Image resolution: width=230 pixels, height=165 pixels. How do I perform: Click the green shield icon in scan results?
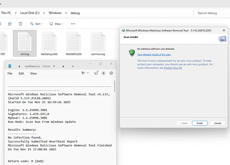(x=132, y=53)
